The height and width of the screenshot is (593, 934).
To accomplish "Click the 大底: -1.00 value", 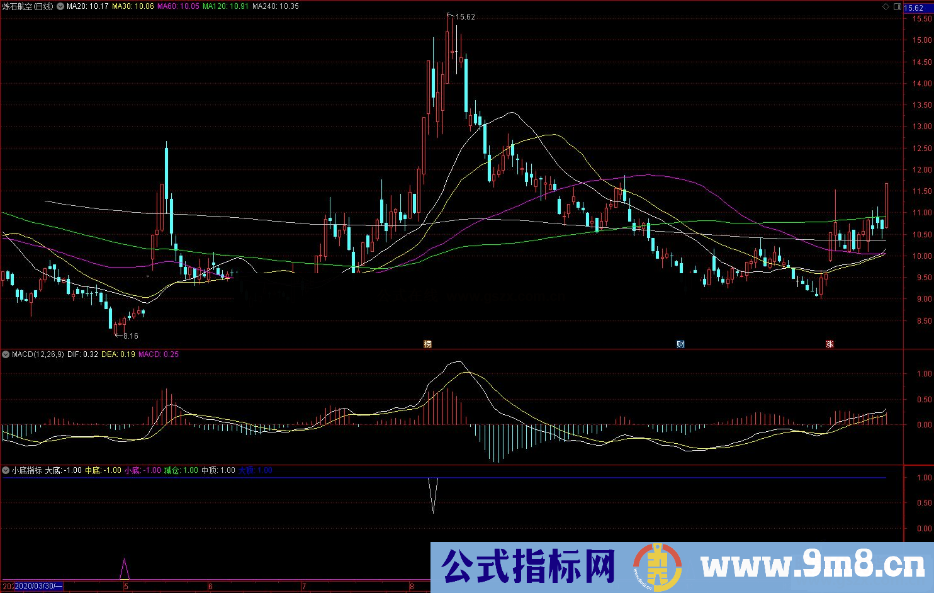I will click(x=64, y=470).
